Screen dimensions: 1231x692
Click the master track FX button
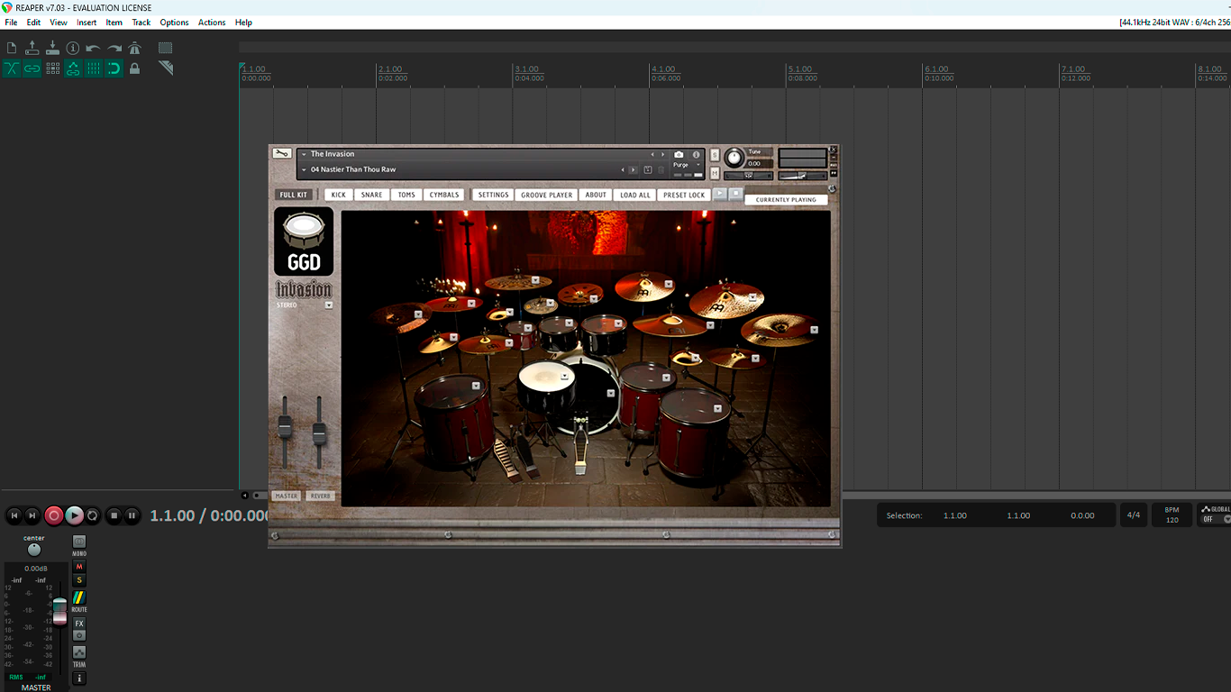pos(79,624)
